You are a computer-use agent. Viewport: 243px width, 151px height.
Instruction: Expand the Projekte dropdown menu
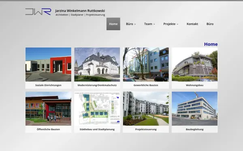tap(171, 24)
